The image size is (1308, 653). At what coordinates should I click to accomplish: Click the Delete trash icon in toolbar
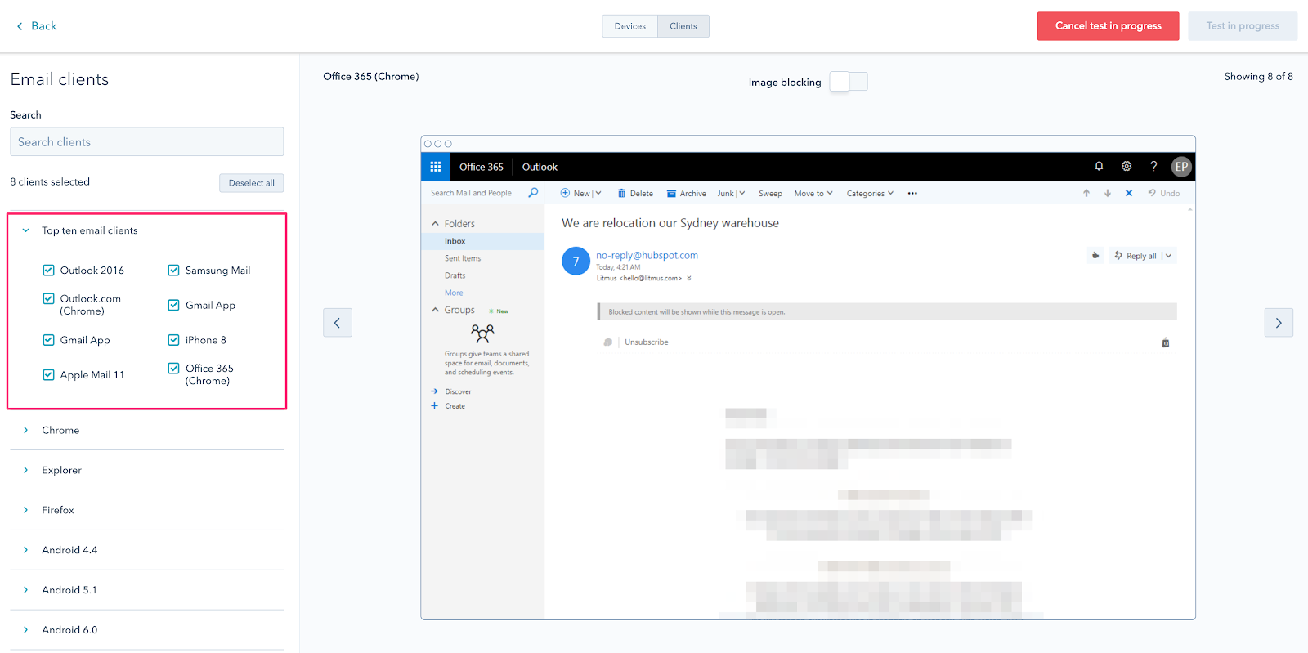pyautogui.click(x=621, y=194)
